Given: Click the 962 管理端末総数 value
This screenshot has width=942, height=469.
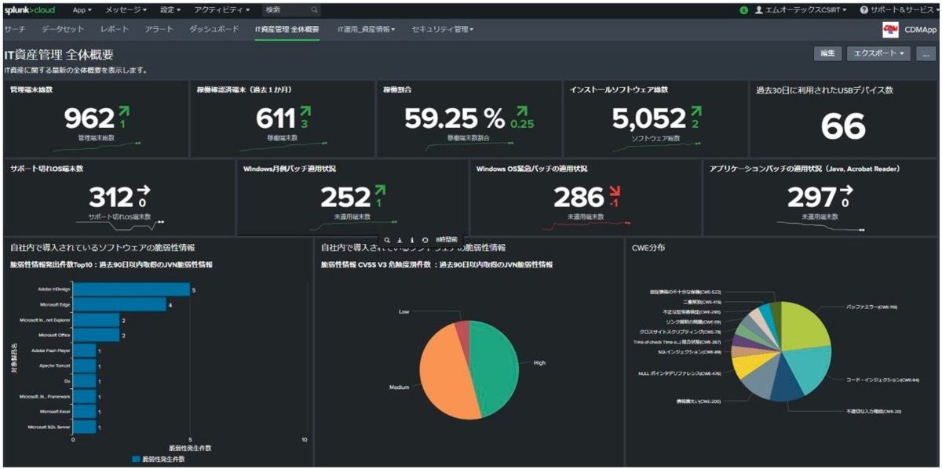Looking at the screenshot, I should pyautogui.click(x=89, y=118).
